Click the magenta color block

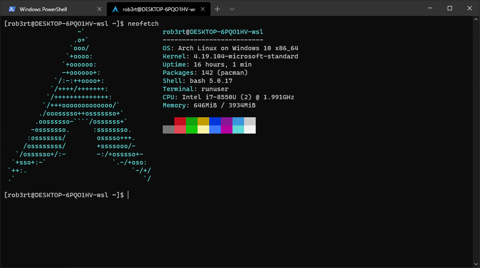pyautogui.click(x=226, y=129)
